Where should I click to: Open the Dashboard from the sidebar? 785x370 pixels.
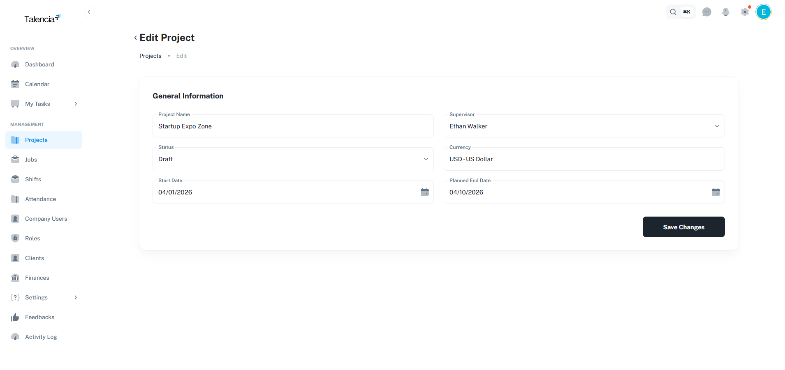(x=39, y=64)
